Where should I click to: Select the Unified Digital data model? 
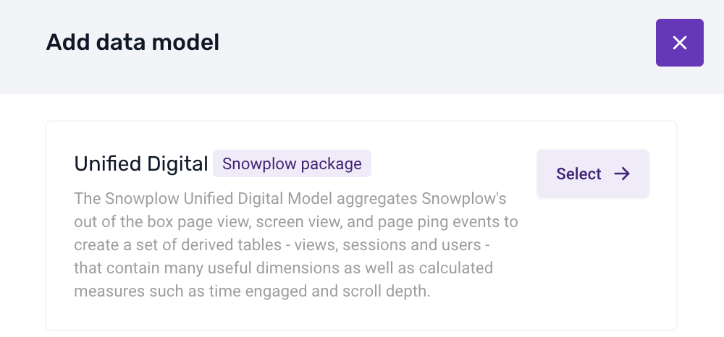click(x=592, y=174)
